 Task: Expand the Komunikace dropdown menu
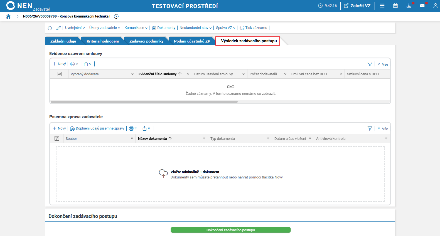coord(136,28)
